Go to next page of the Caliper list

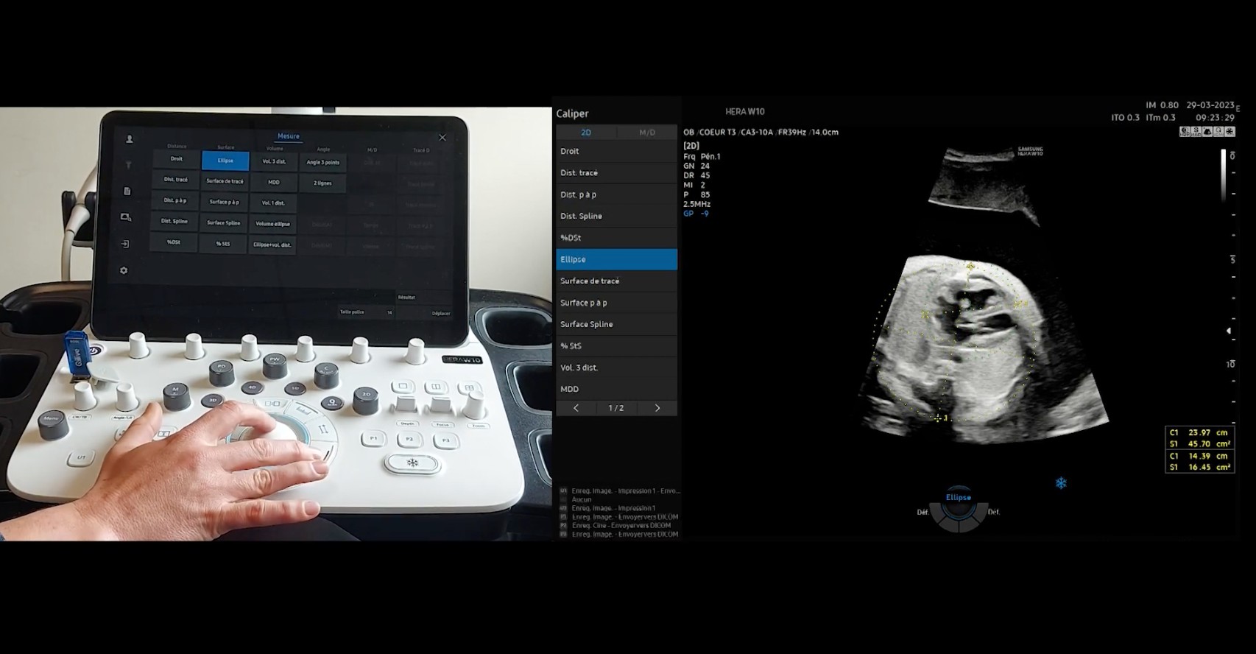tap(657, 408)
